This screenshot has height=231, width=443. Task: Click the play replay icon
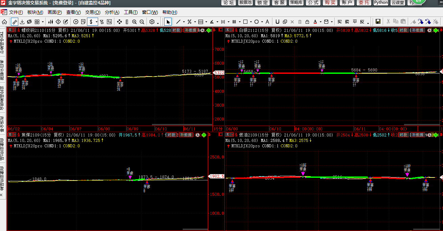[x=75, y=22]
